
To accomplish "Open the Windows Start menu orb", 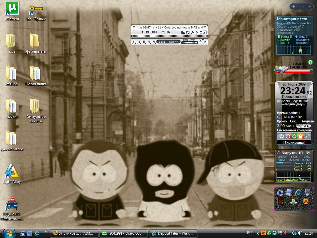I will (9, 233).
